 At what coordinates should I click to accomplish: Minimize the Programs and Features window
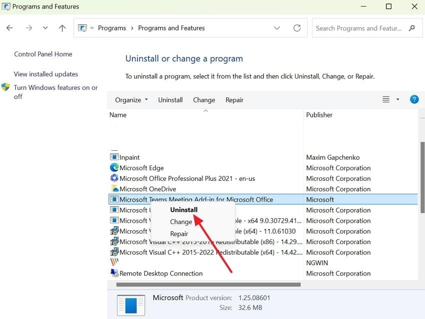click(363, 6)
